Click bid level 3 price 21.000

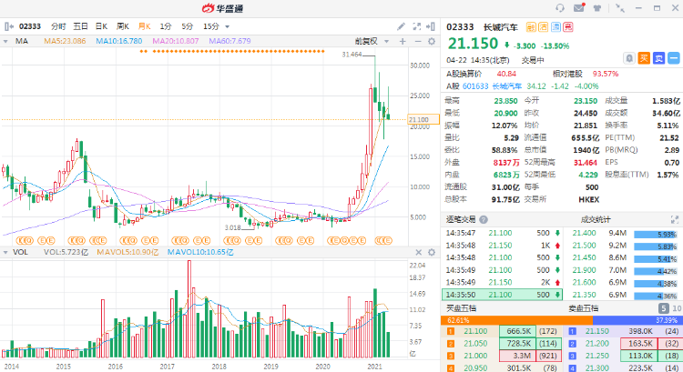(475, 356)
